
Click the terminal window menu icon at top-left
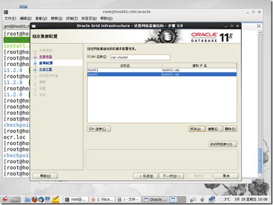click(x=6, y=12)
